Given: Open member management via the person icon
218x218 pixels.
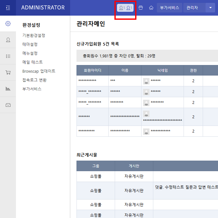Looking at the screenshot, I should tap(8, 40).
